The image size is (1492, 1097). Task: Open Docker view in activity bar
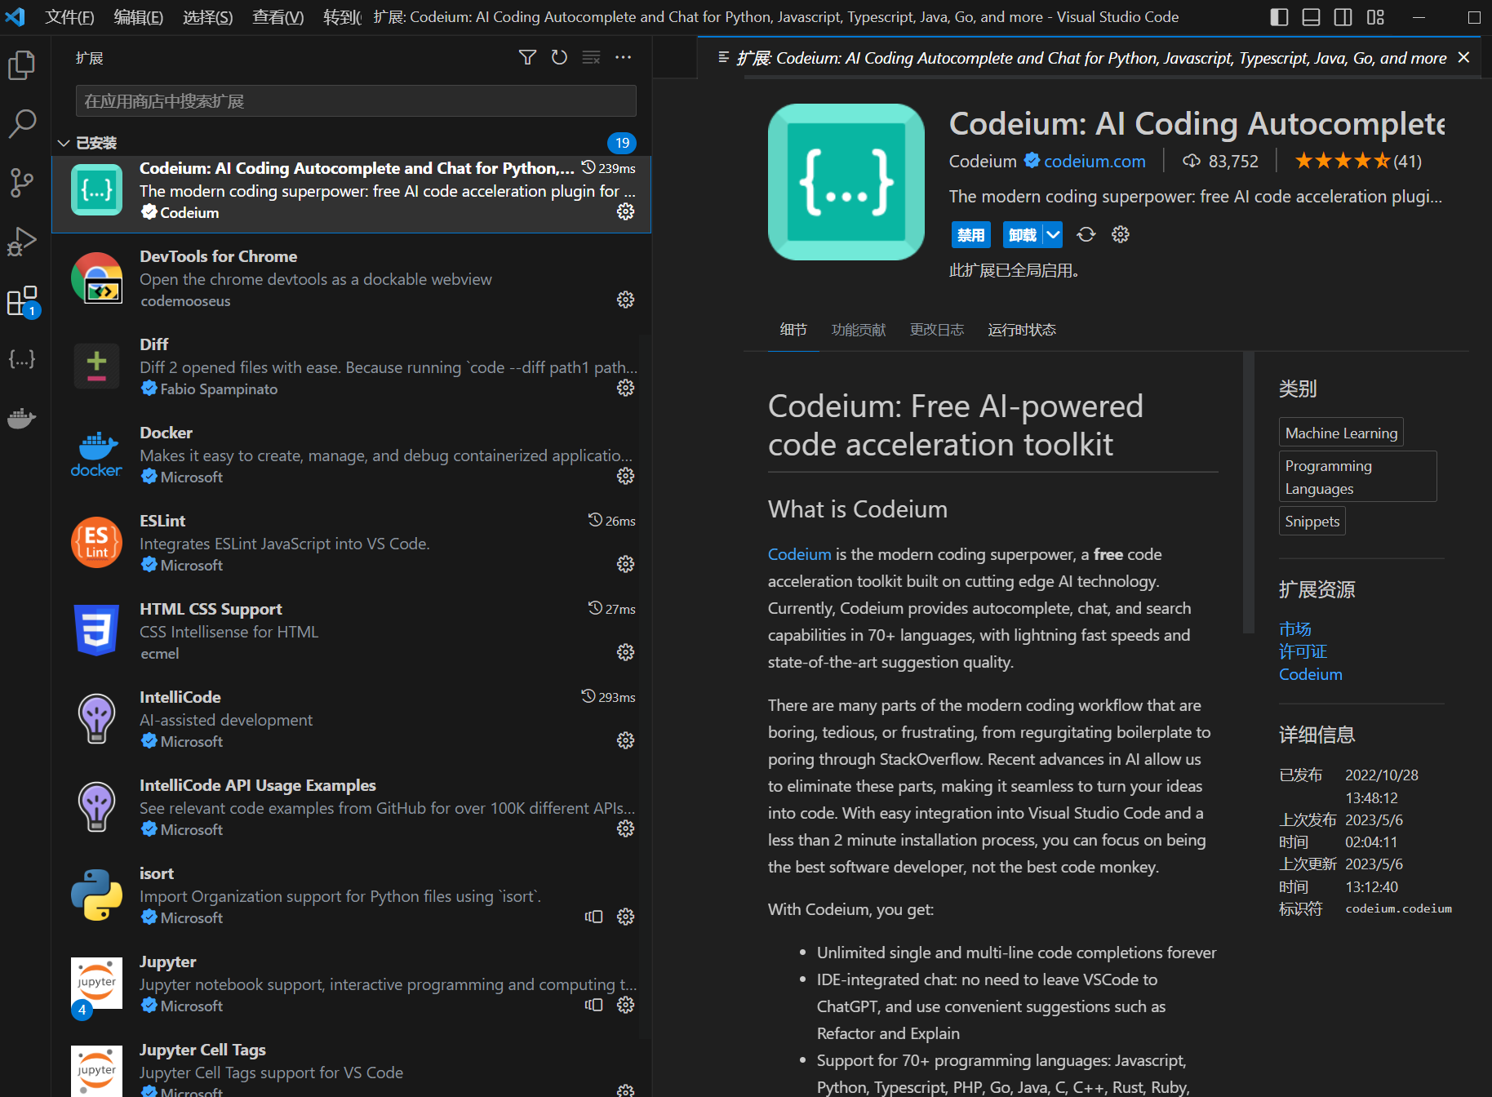22,418
